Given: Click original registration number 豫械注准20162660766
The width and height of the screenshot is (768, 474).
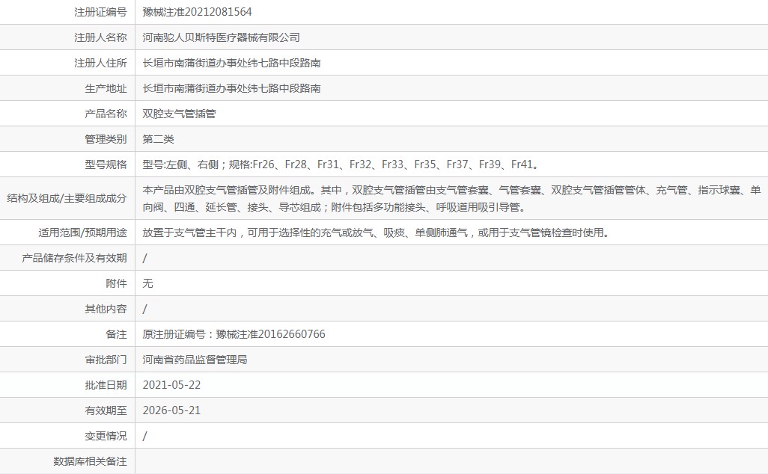Looking at the screenshot, I should (x=270, y=334).
